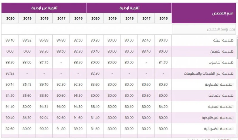Screen dimensions: 238x140
Task: Sort by 2016 under 'ثانوية أردنية'
Action: 163,18
